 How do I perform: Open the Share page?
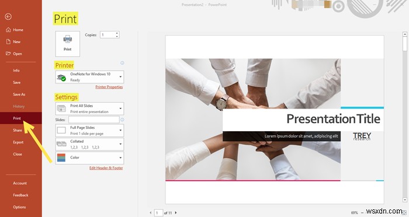pos(18,130)
